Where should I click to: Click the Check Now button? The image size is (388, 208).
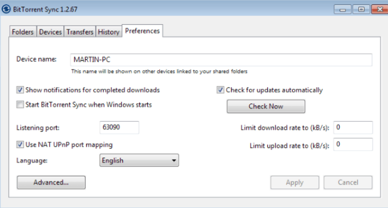coord(266,106)
